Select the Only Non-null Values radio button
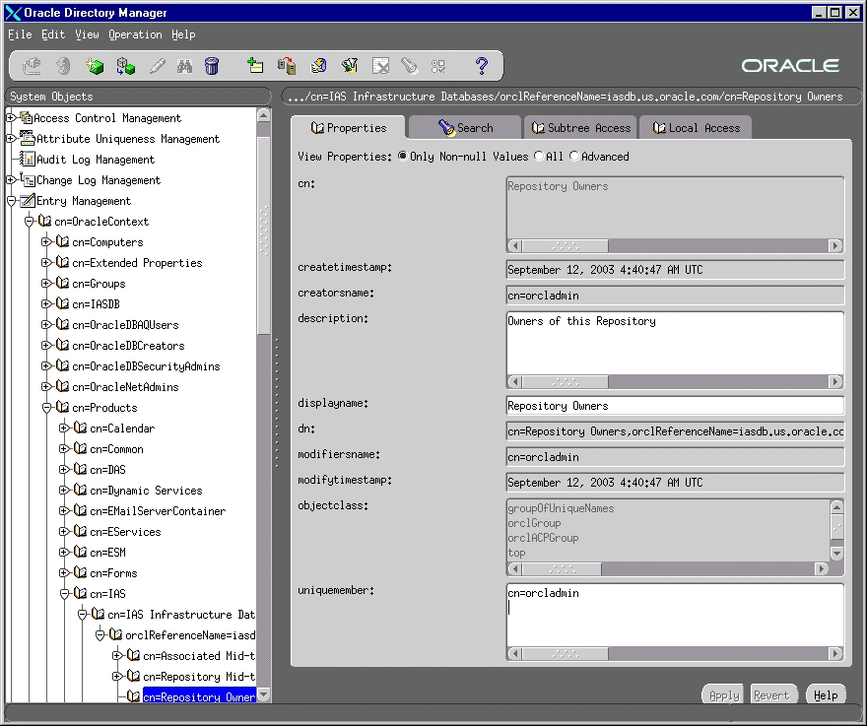Image resolution: width=867 pixels, height=726 pixels. [x=403, y=156]
